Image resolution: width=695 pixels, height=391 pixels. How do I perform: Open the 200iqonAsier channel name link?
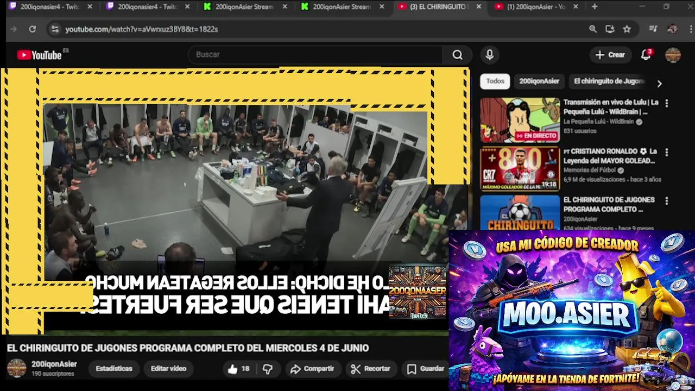[x=54, y=364]
